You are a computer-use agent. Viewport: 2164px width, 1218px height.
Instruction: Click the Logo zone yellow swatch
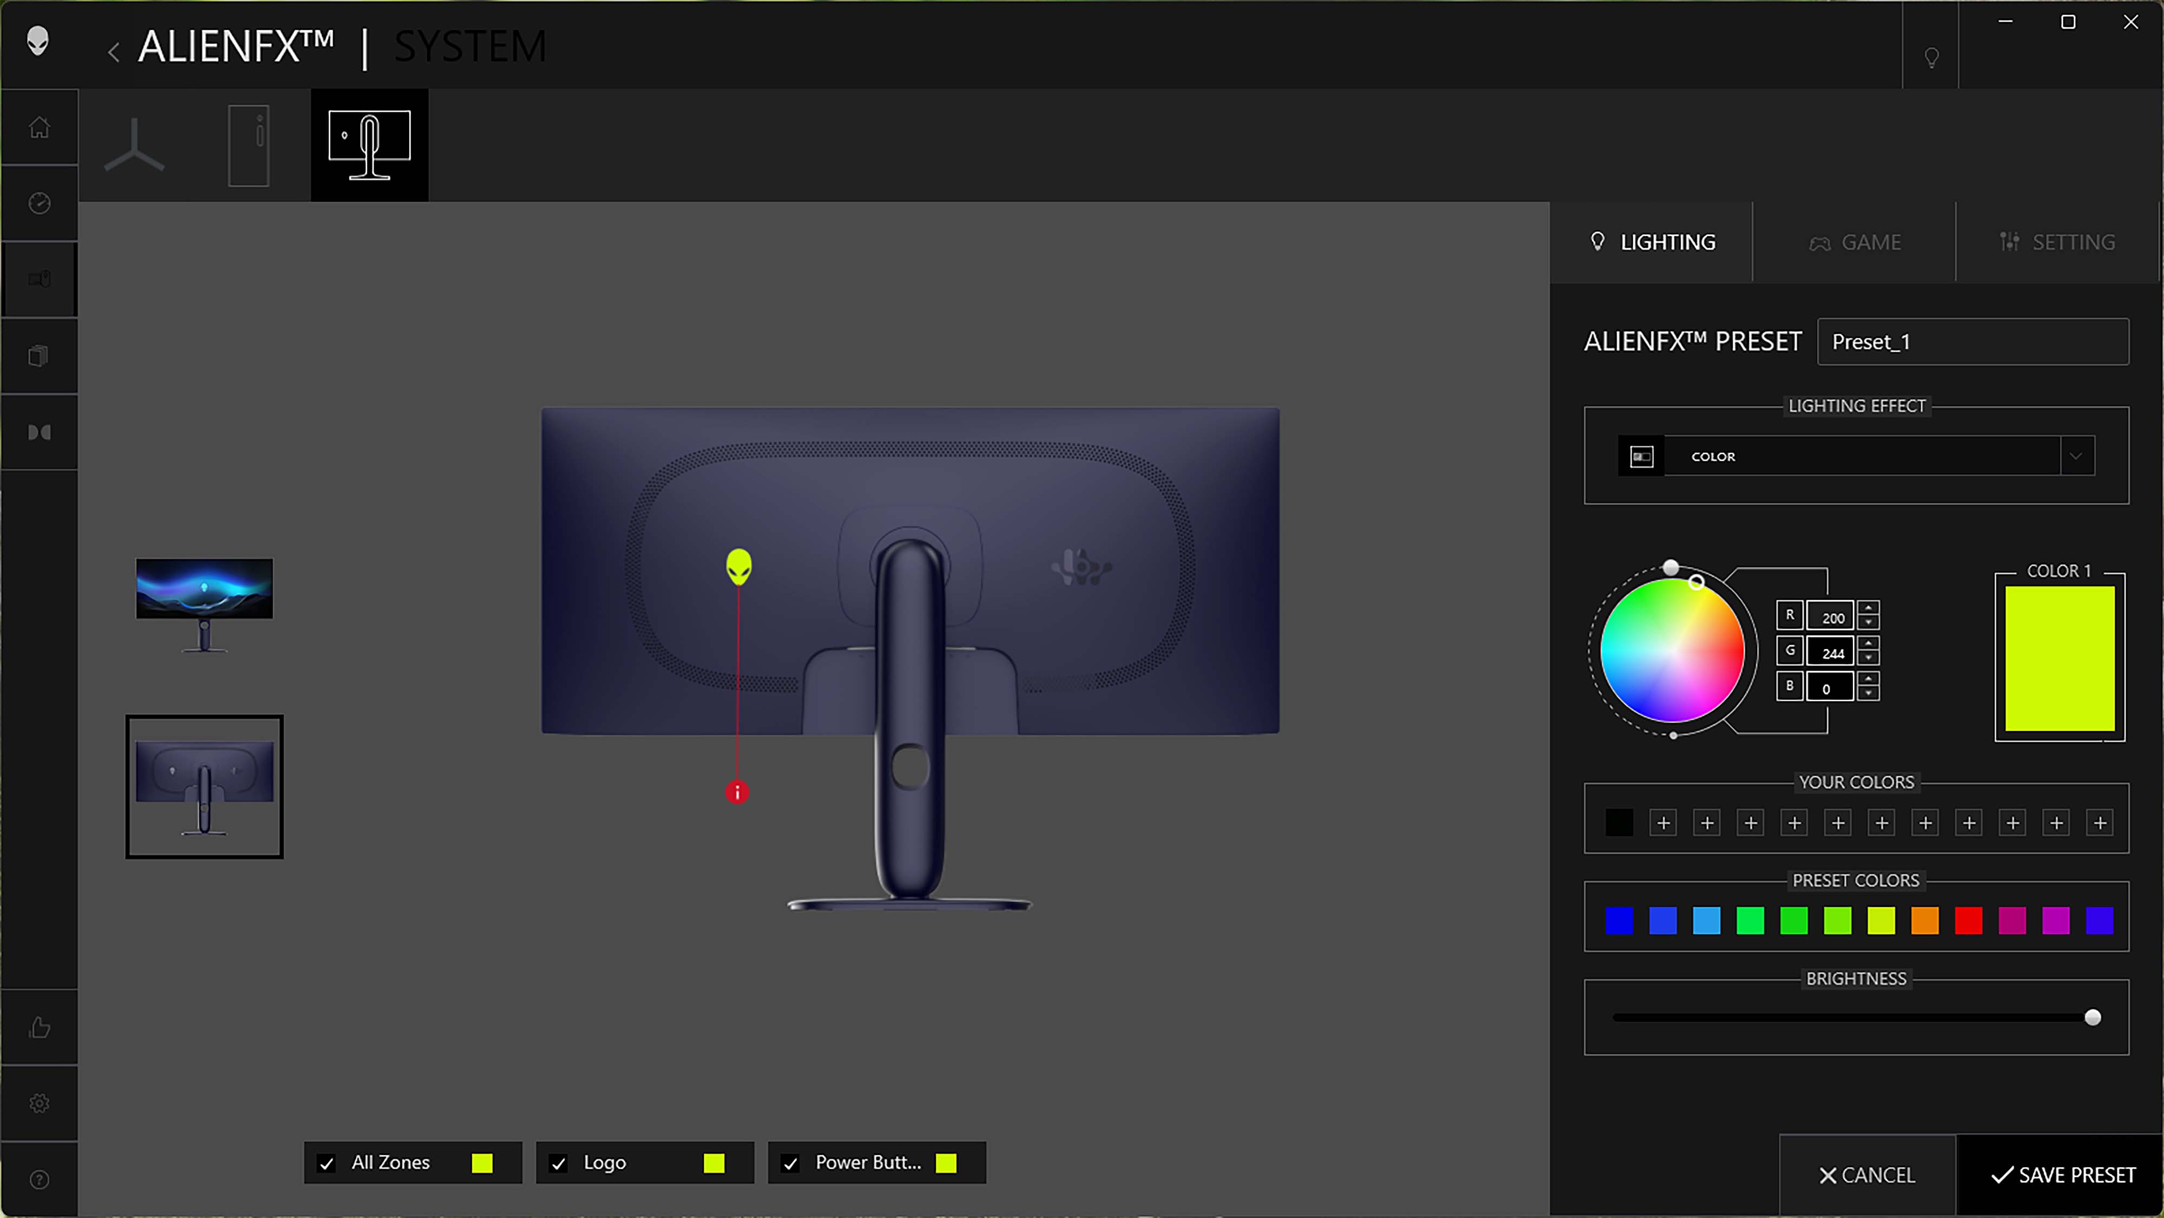coord(714,1163)
